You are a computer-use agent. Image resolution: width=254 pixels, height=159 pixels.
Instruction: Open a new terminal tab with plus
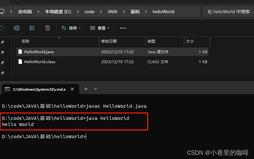pyautogui.click(x=86, y=89)
